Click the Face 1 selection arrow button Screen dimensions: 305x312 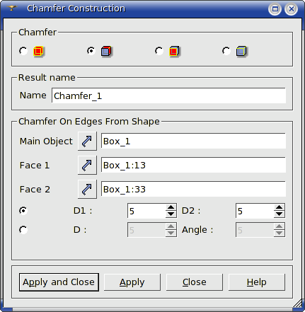click(87, 165)
